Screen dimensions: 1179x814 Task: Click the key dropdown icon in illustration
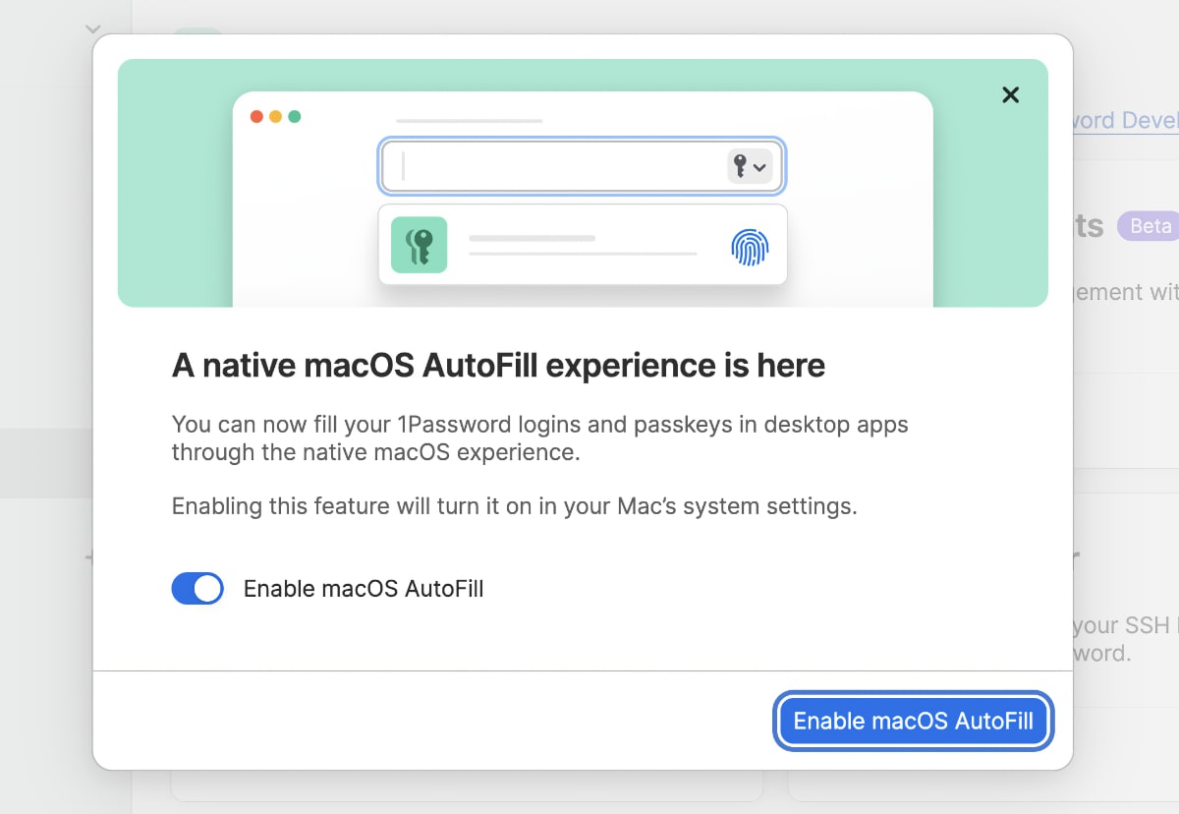(x=750, y=167)
